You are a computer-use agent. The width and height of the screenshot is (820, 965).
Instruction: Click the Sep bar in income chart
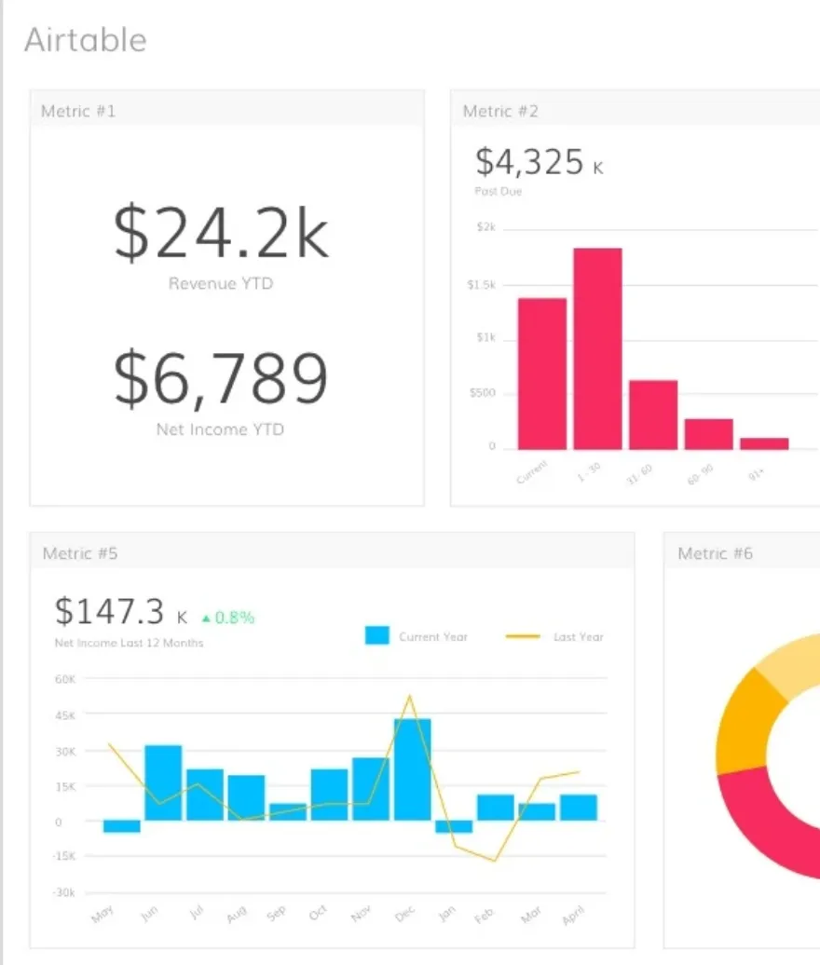tap(288, 811)
